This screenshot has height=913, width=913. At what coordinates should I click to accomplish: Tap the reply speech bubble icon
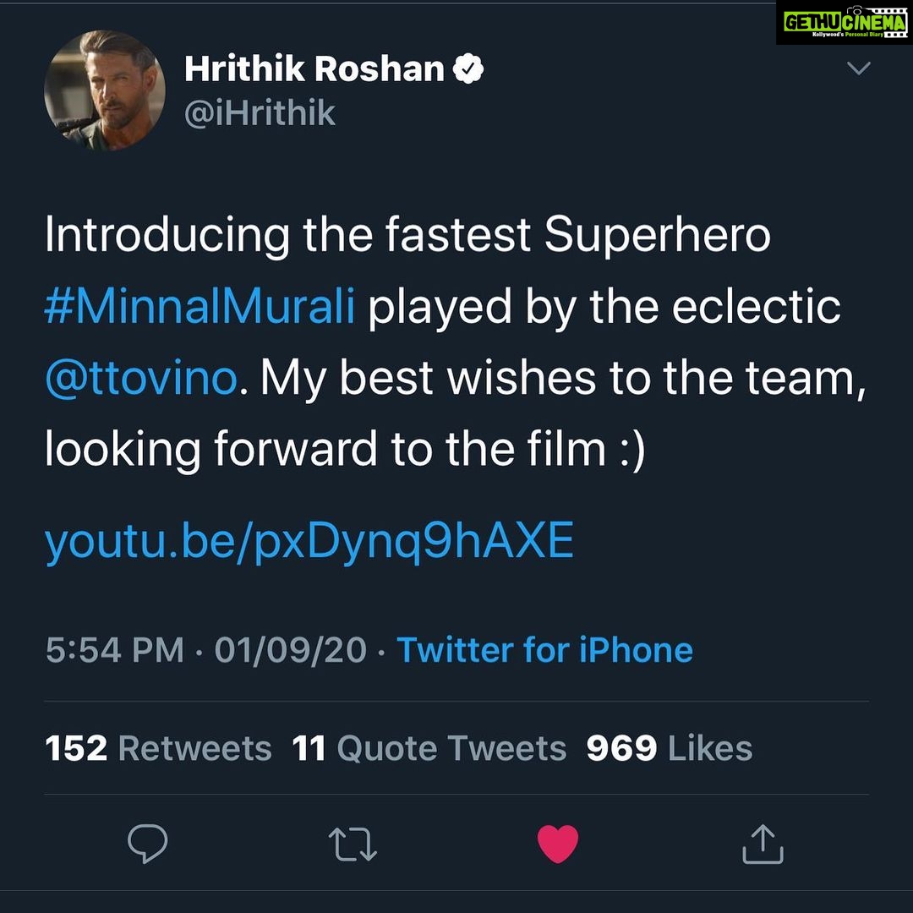click(x=147, y=843)
